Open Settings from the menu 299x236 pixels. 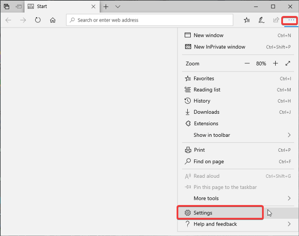[238, 213]
